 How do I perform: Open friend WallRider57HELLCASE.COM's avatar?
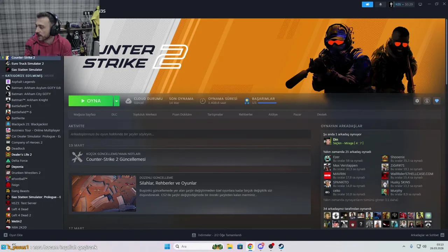point(385,175)
